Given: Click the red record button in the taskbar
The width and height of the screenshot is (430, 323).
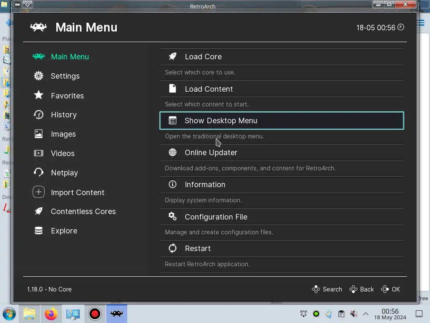Looking at the screenshot, I should 94,314.
